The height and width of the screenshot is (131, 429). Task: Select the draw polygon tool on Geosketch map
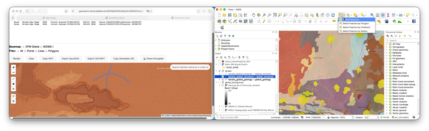[13, 84]
